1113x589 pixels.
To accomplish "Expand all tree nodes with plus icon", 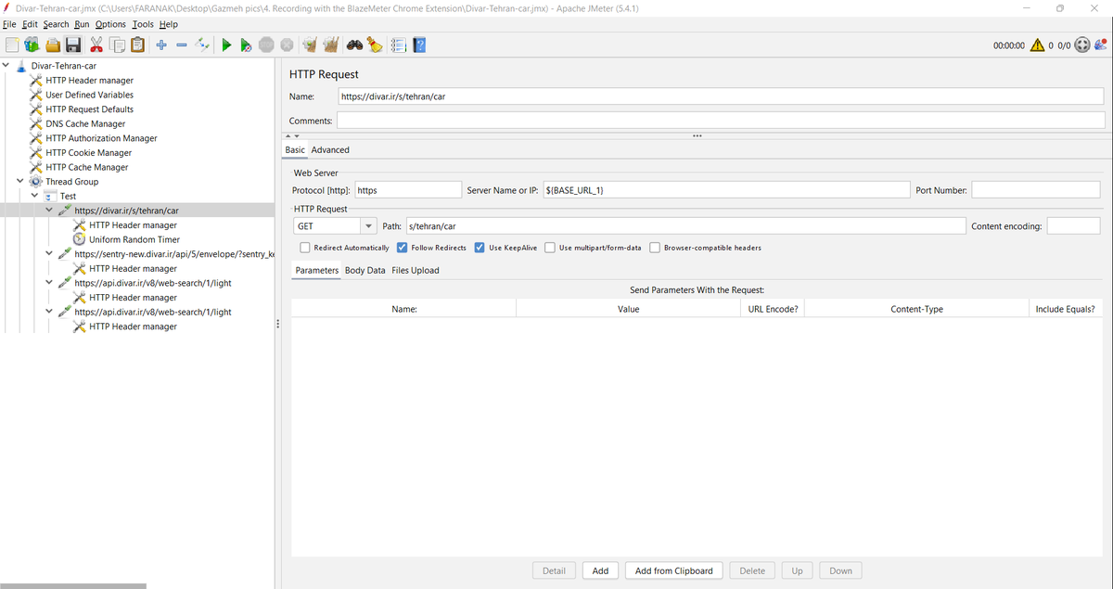I will 160,45.
